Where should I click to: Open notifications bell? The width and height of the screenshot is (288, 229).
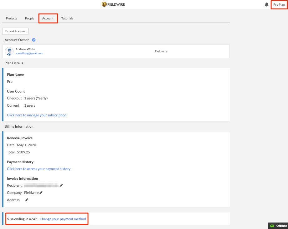click(x=266, y=5)
